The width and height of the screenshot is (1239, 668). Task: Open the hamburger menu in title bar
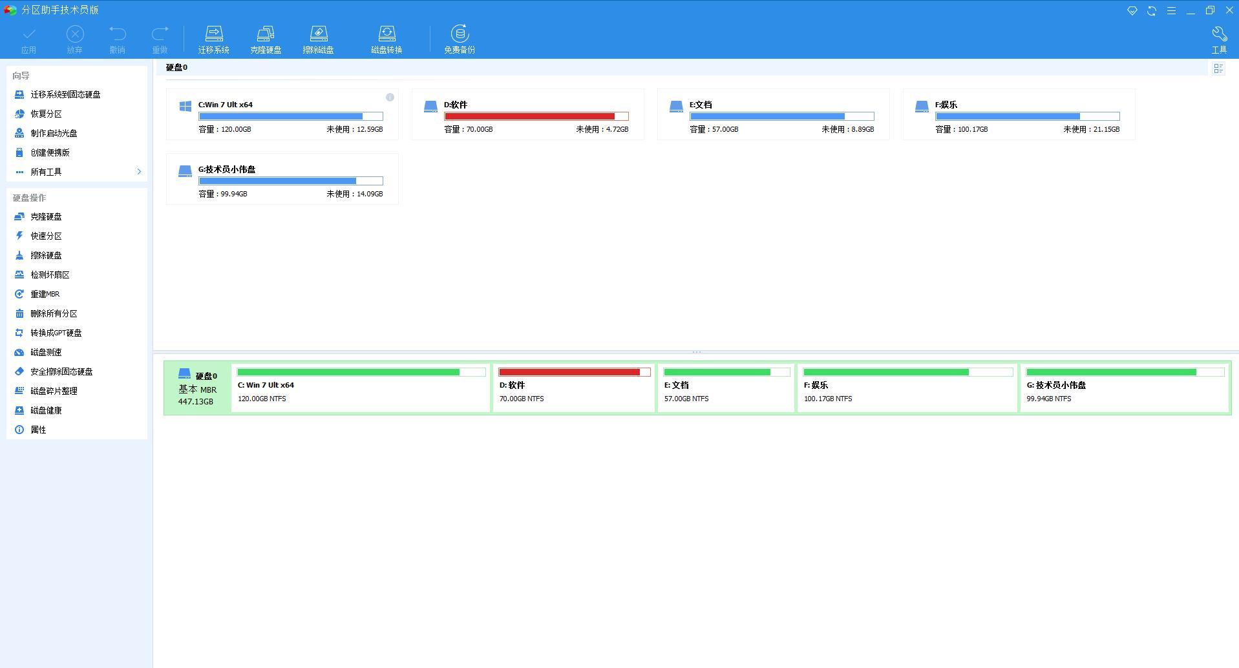point(1170,11)
